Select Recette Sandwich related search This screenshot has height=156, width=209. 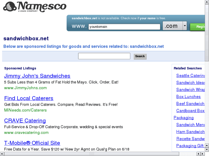(x=191, y=139)
